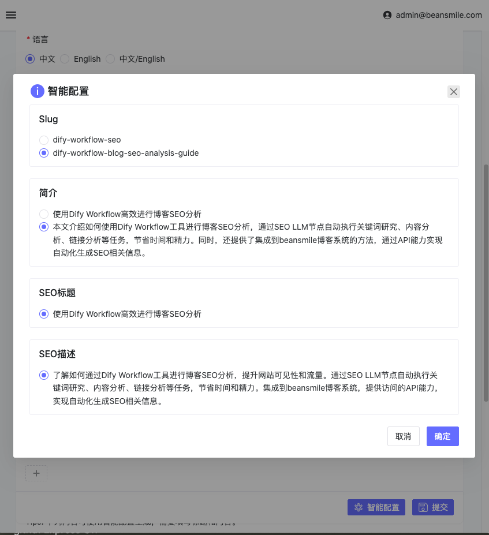Click the info icon beside 智能配置 title
Viewport: 489px width, 535px height.
pyautogui.click(x=38, y=91)
